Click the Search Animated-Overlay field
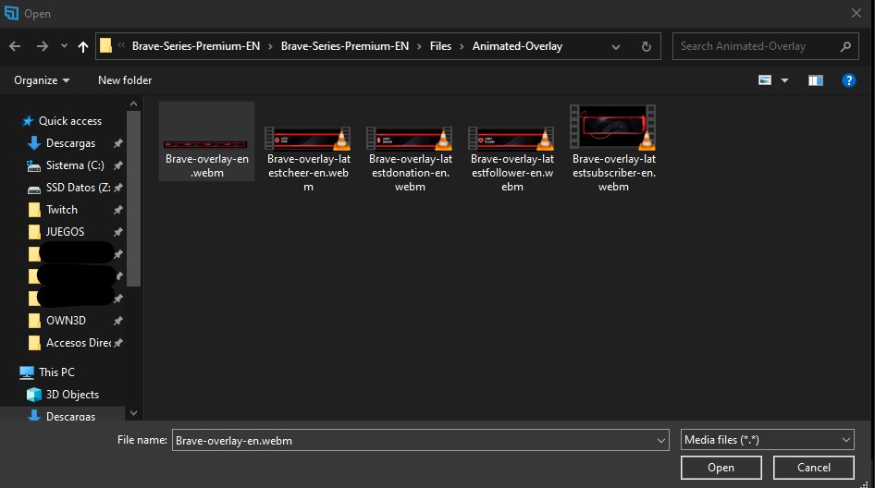875x488 pixels. pyautogui.click(x=758, y=46)
